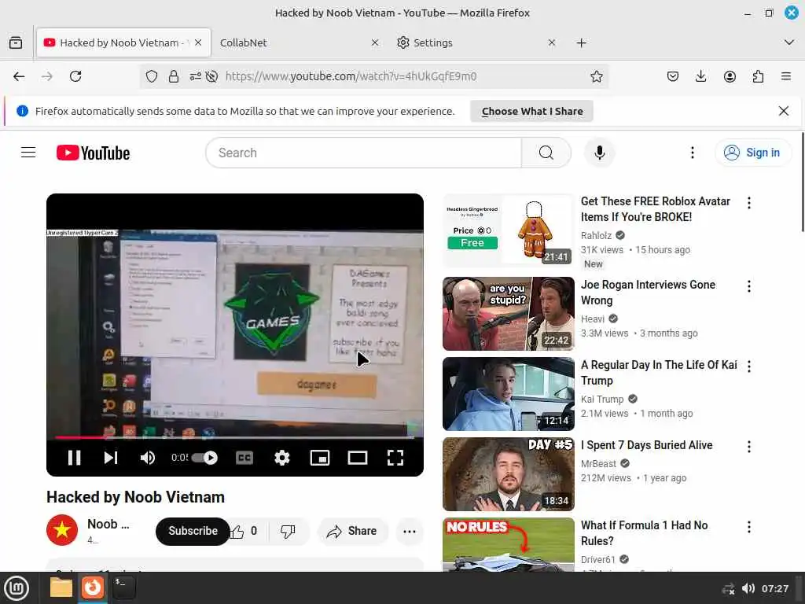This screenshot has height=604, width=805.
Task: Switch to theater mode view
Action: click(358, 458)
